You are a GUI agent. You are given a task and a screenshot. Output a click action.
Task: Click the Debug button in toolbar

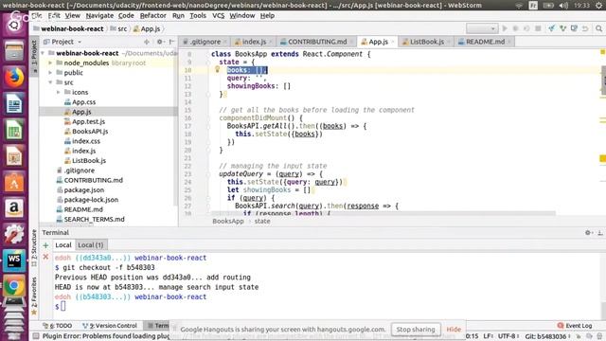(x=515, y=28)
